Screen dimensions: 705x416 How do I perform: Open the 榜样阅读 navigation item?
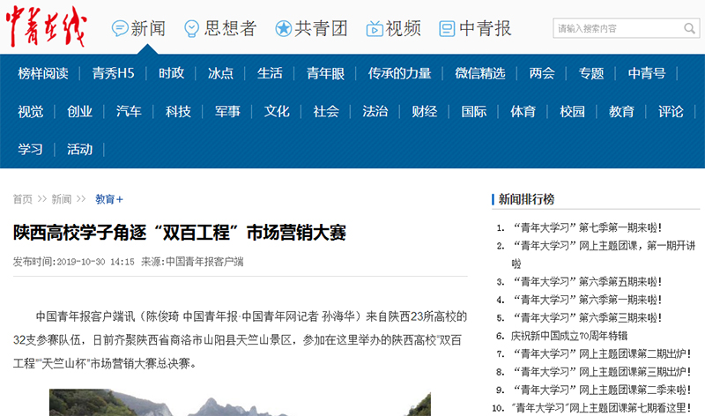(42, 73)
